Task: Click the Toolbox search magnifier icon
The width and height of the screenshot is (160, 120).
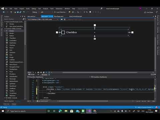Action: coord(24,19)
